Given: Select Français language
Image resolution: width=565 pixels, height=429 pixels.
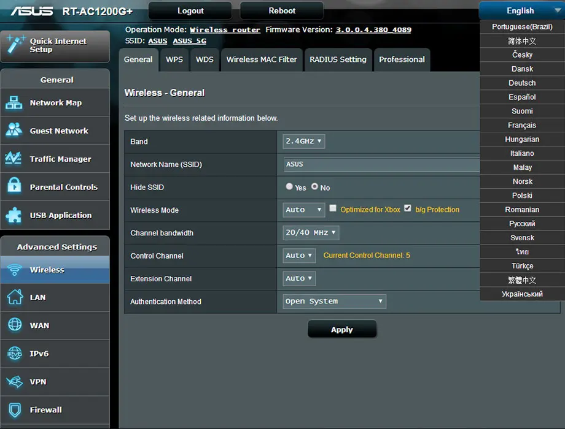Looking at the screenshot, I should 522,125.
